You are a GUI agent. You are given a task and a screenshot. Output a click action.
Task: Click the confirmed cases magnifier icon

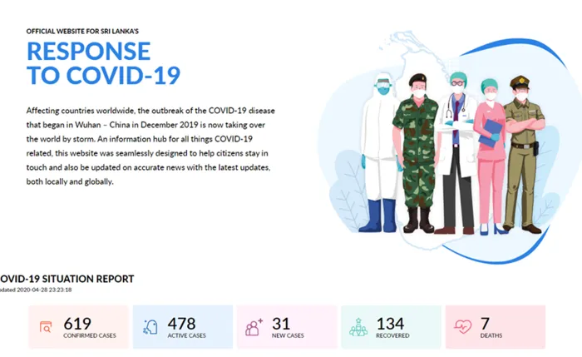pos(46,327)
